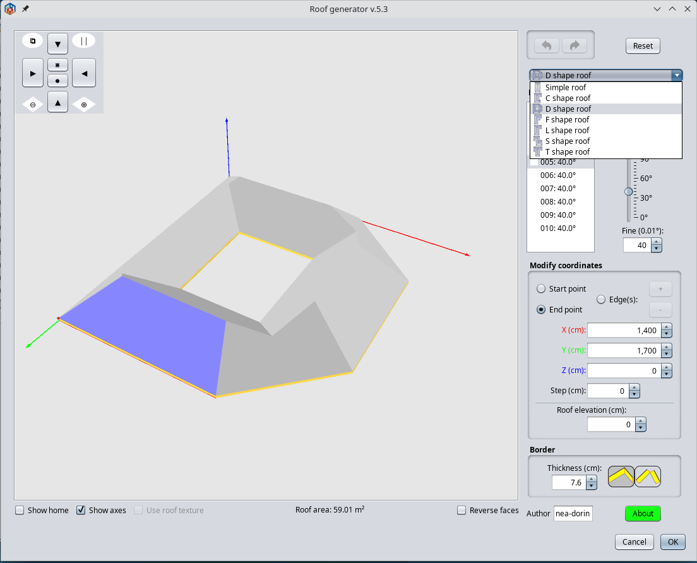The height and width of the screenshot is (563, 697).
Task: Select the inner border thickness style icon
Action: tap(648, 477)
